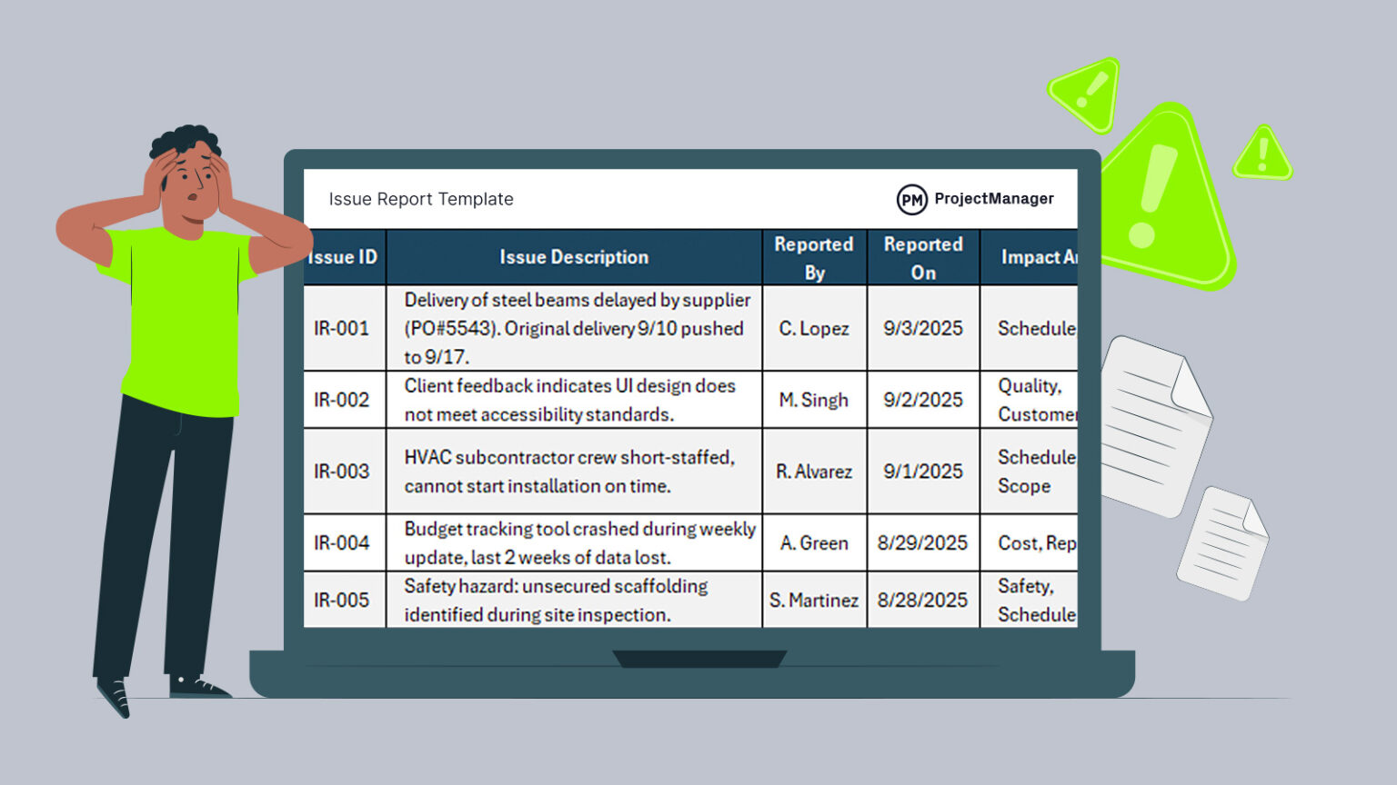This screenshot has width=1397, height=785.
Task: Click the S. Martinez reporter cell
Action: (813, 600)
